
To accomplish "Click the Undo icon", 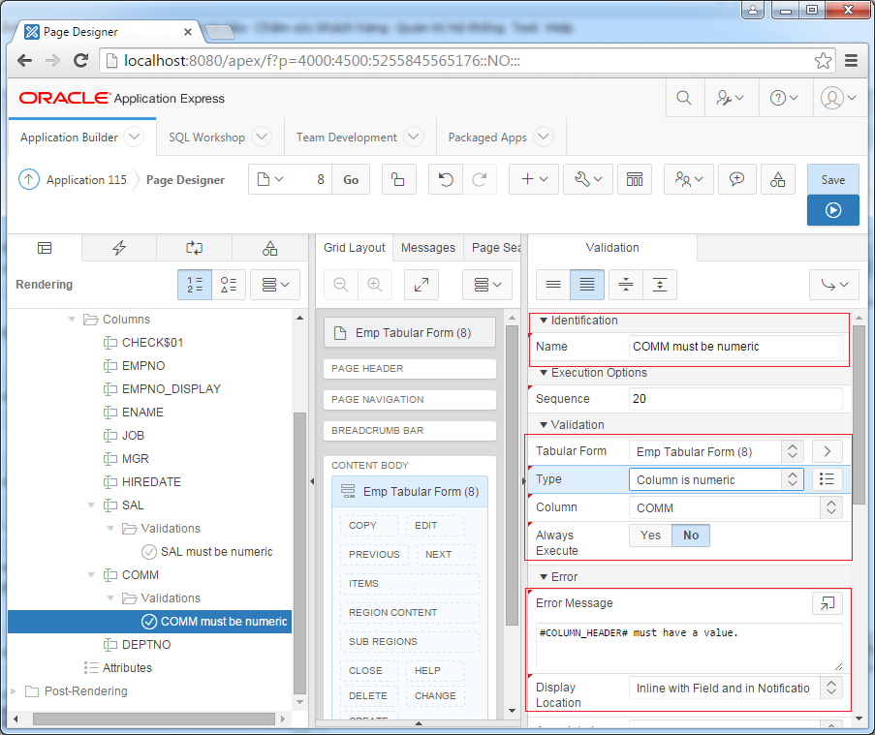I will (446, 179).
